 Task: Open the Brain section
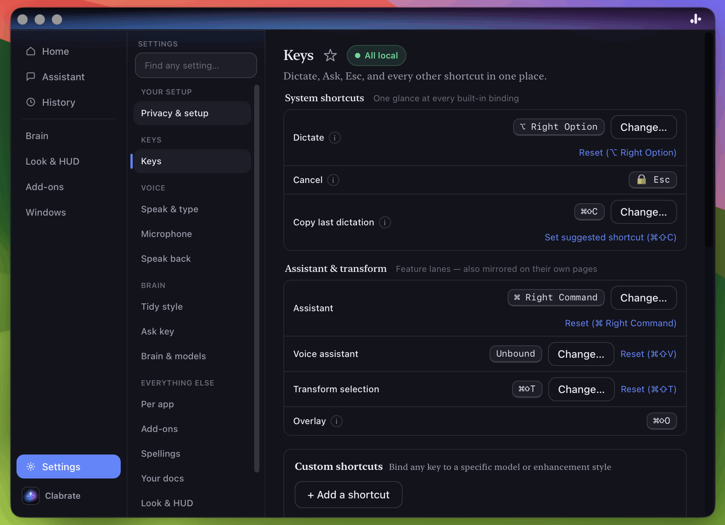tap(37, 136)
